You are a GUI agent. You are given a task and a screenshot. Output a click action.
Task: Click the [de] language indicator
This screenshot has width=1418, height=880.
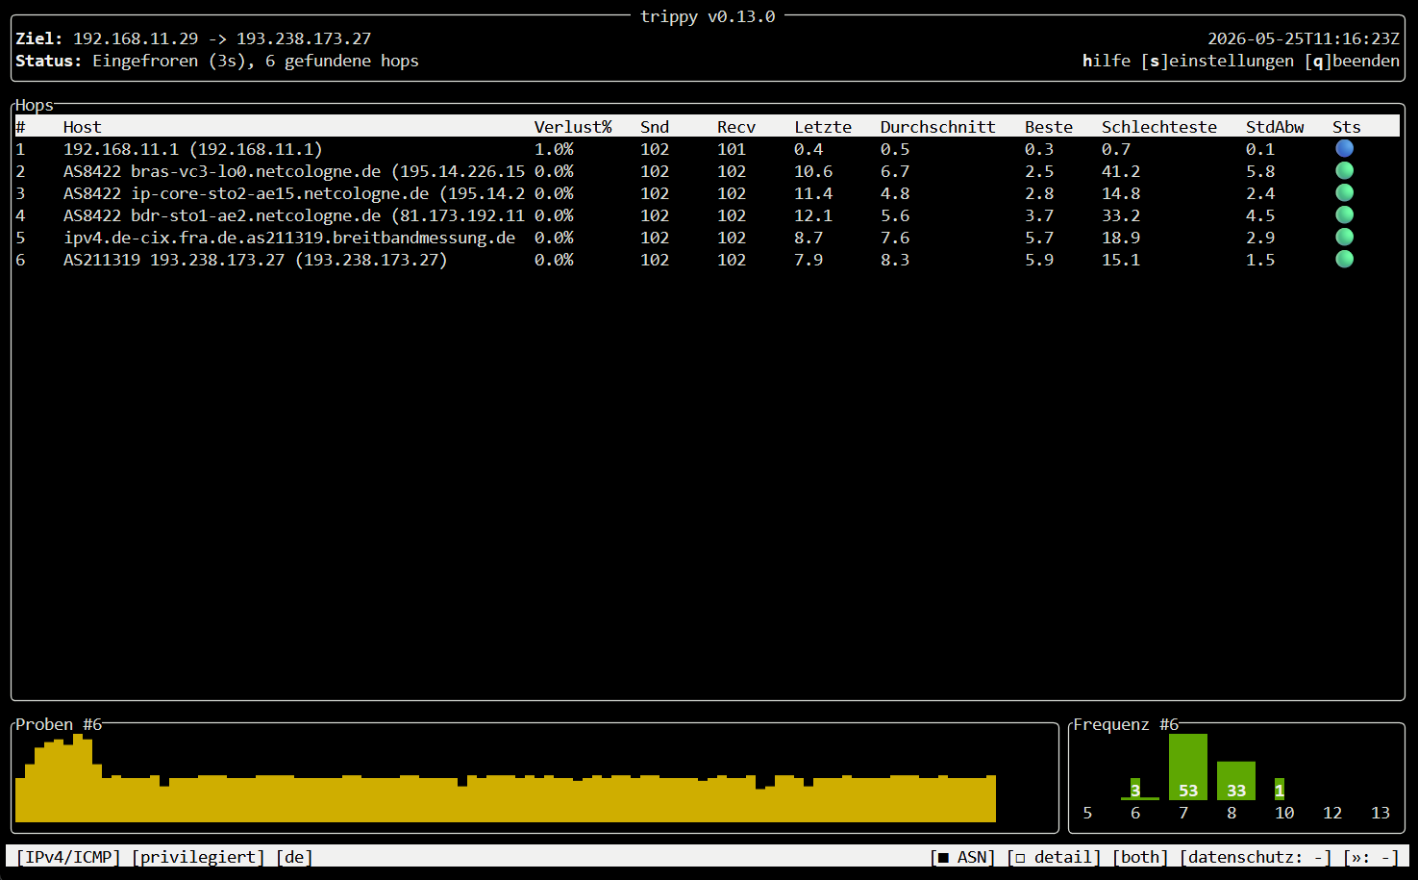[294, 857]
